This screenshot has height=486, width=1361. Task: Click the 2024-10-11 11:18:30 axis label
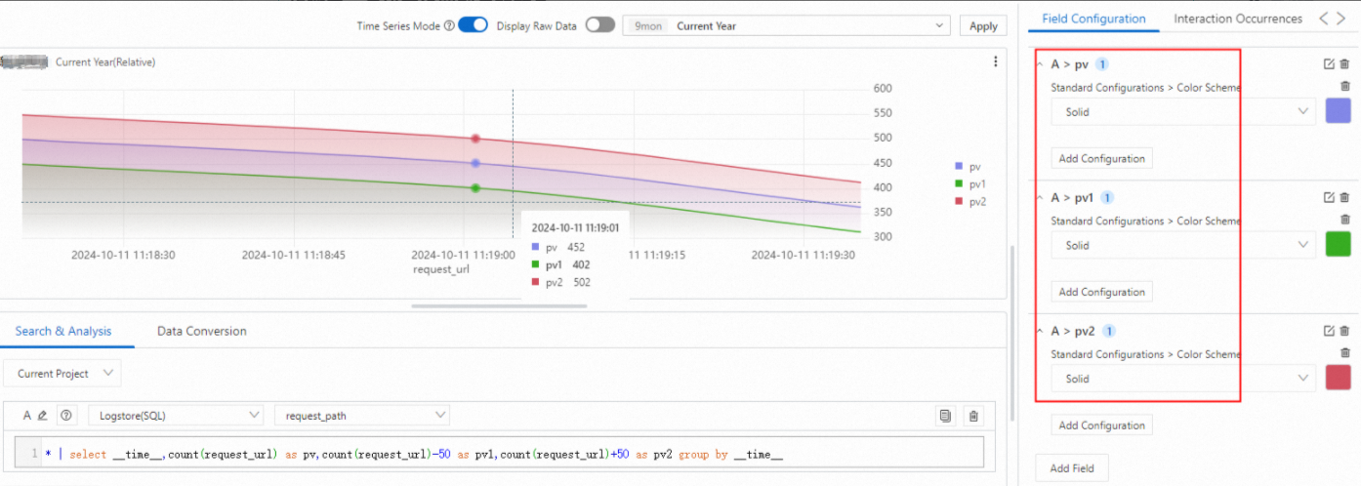pos(124,254)
